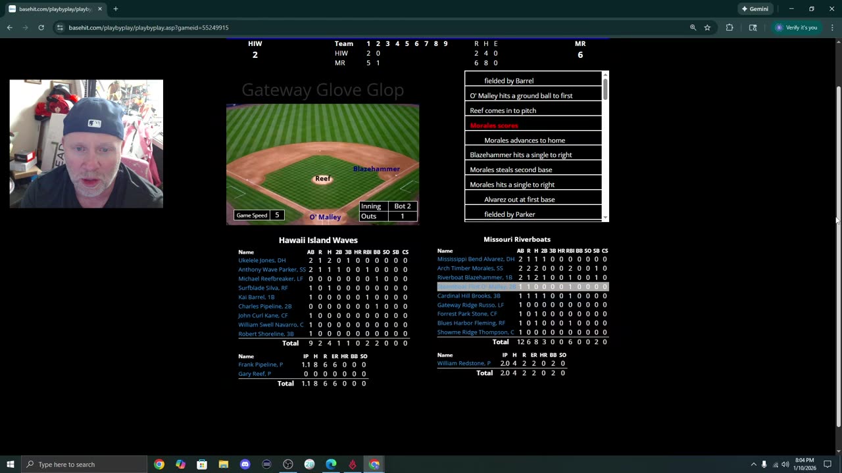The height and width of the screenshot is (473, 842).
Task: Open Arch Timber Morales, SS link
Action: [470, 268]
